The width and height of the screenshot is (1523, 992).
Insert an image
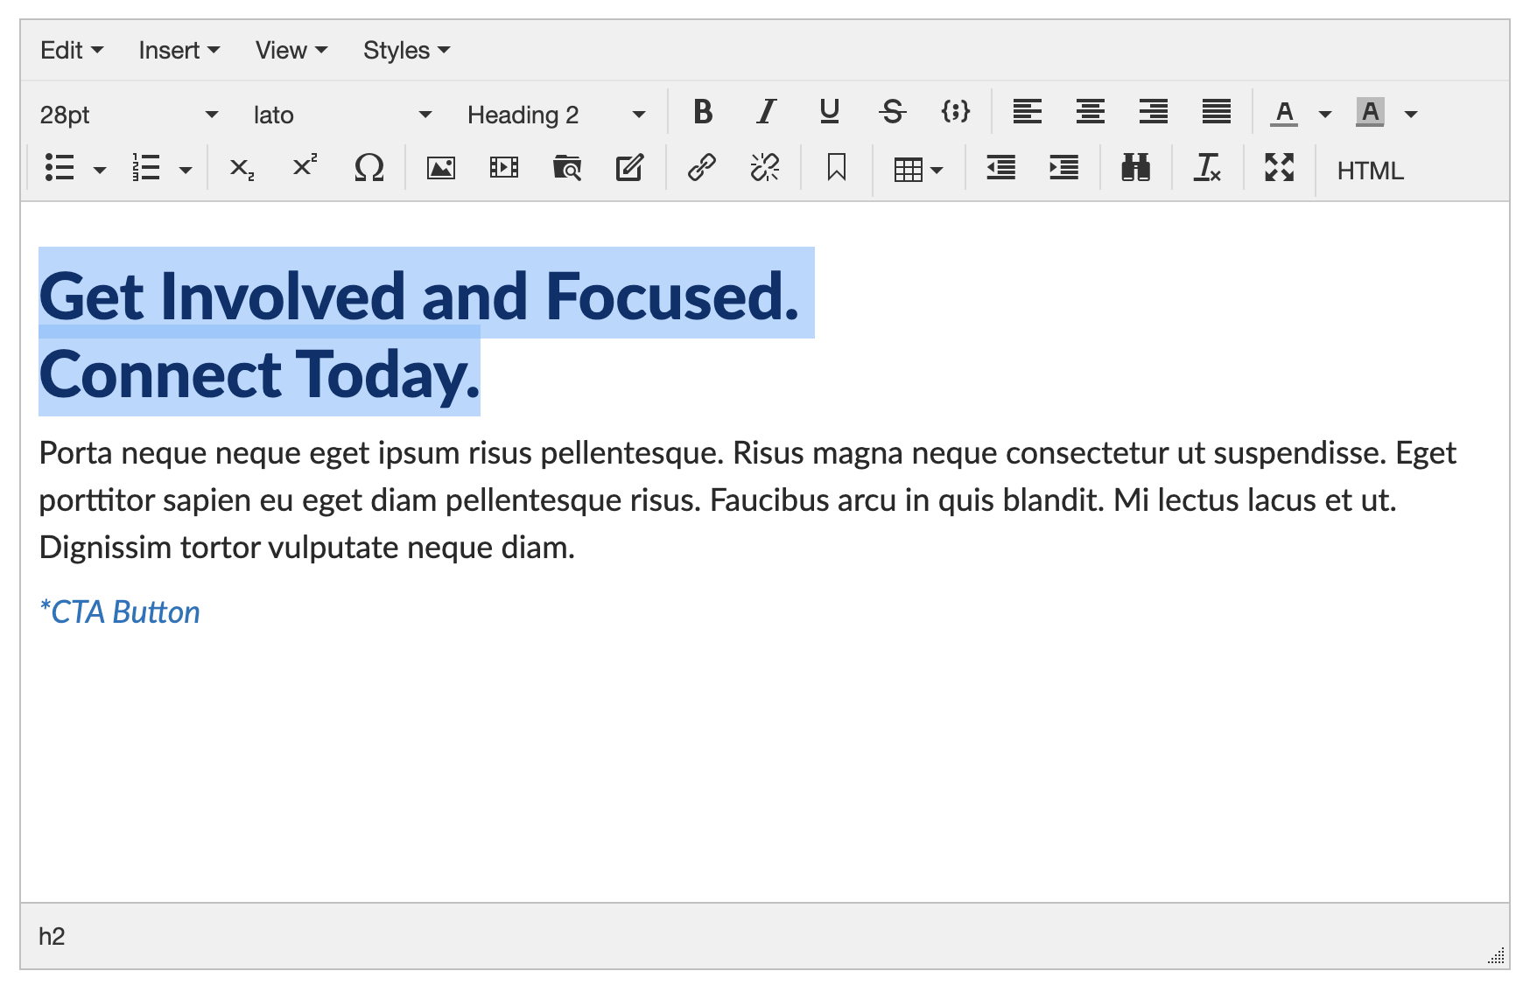[441, 168]
